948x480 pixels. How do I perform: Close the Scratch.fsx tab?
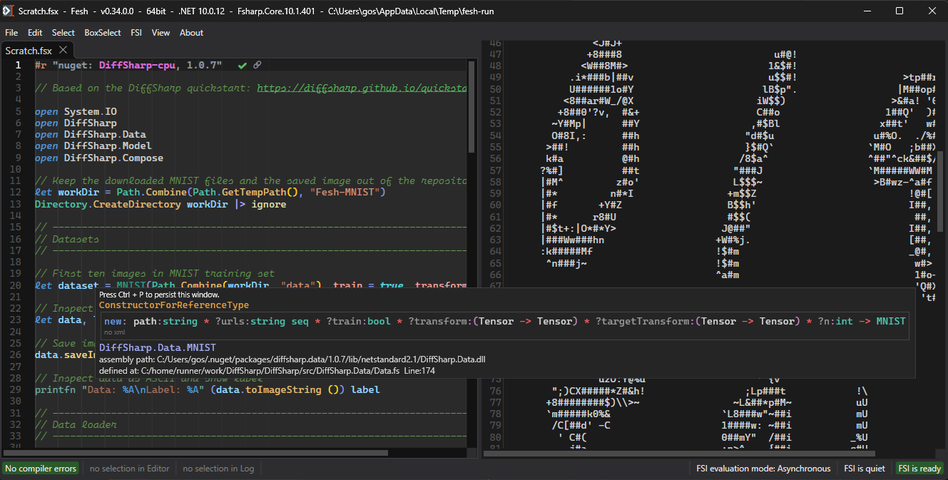[x=63, y=50]
